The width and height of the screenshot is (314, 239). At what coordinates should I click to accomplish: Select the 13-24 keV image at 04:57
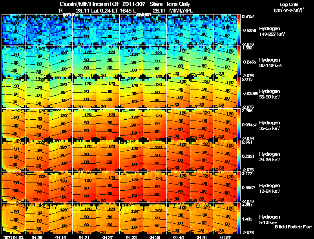coord(225,187)
